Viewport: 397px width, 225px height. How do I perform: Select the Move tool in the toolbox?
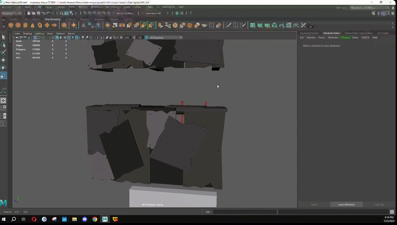[3, 60]
